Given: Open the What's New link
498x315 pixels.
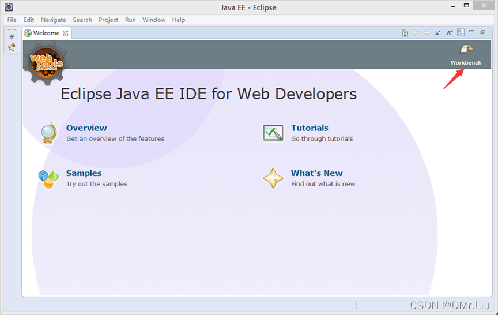Looking at the screenshot, I should 316,173.
